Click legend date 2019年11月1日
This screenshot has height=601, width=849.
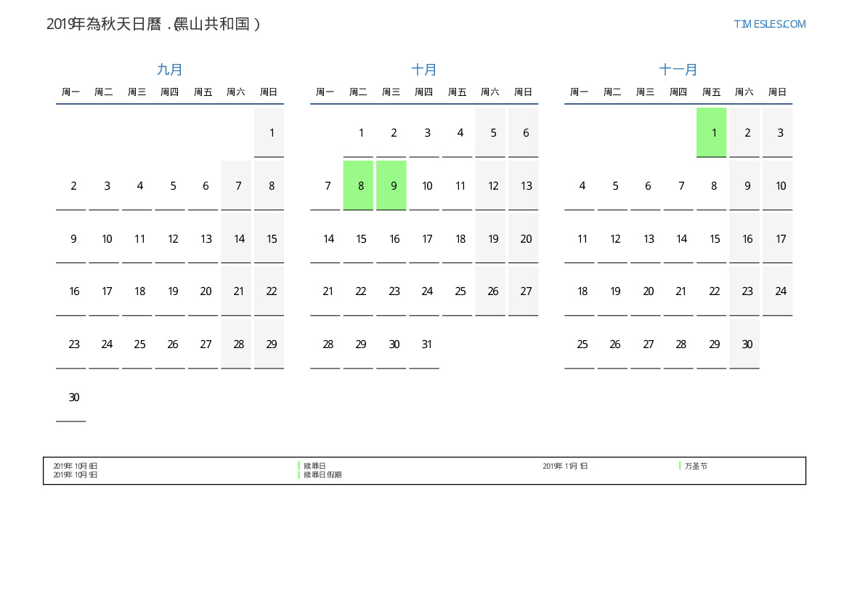(565, 466)
